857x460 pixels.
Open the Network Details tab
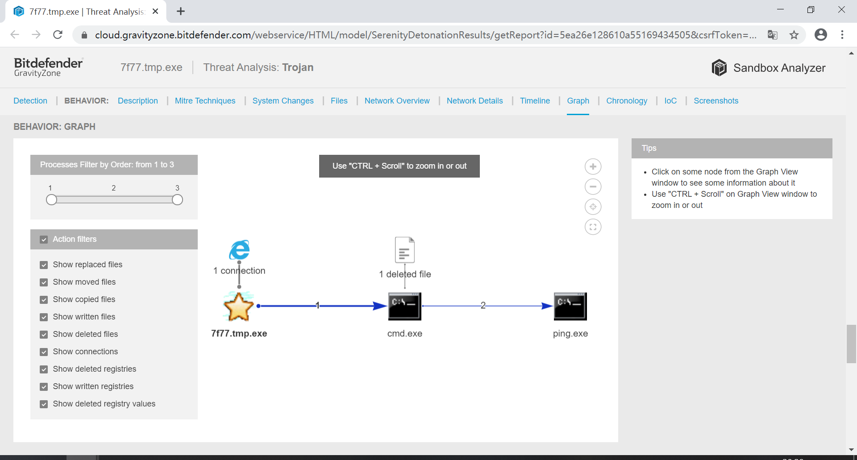(x=475, y=101)
